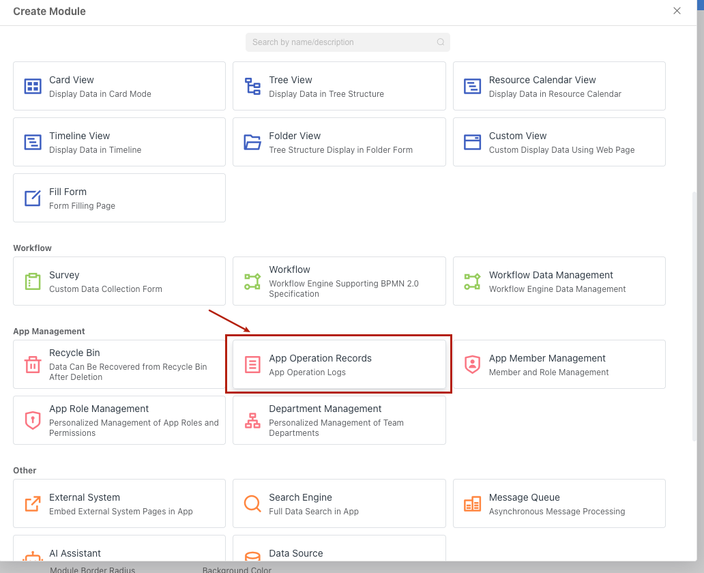Click the External System arrow icon
This screenshot has height=573, width=704.
coord(33,503)
